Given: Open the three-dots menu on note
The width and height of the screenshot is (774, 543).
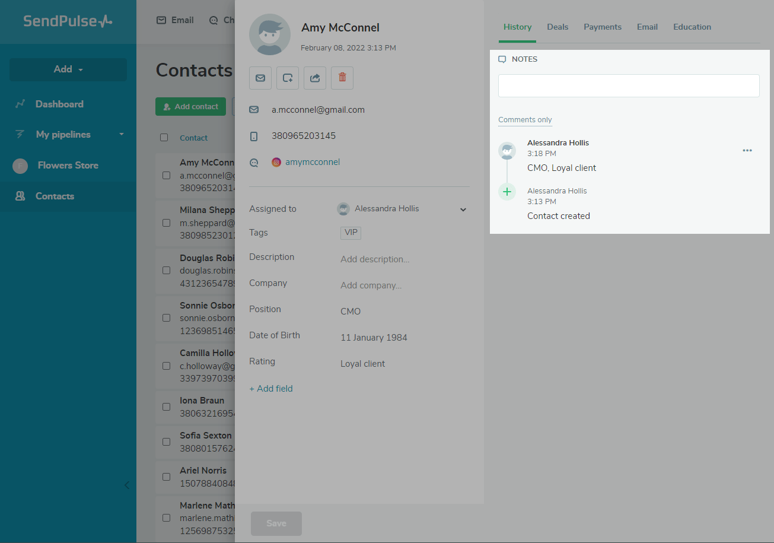Looking at the screenshot, I should (747, 151).
